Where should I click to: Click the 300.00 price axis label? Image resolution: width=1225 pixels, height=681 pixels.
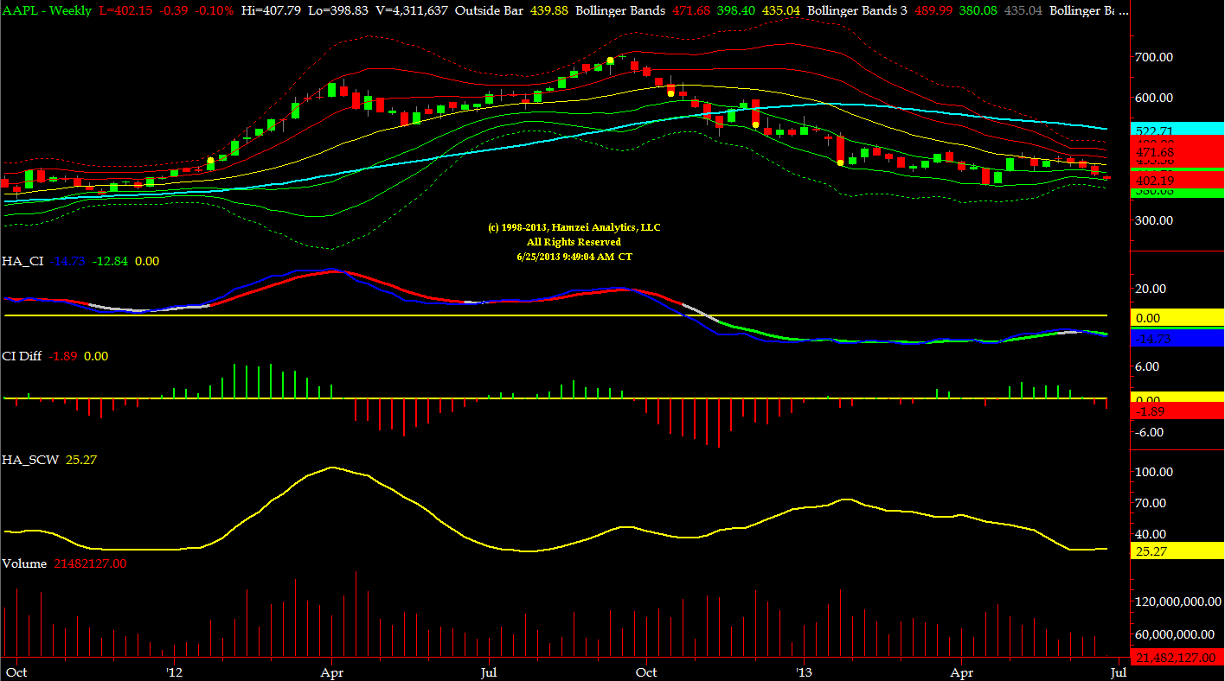[1154, 220]
